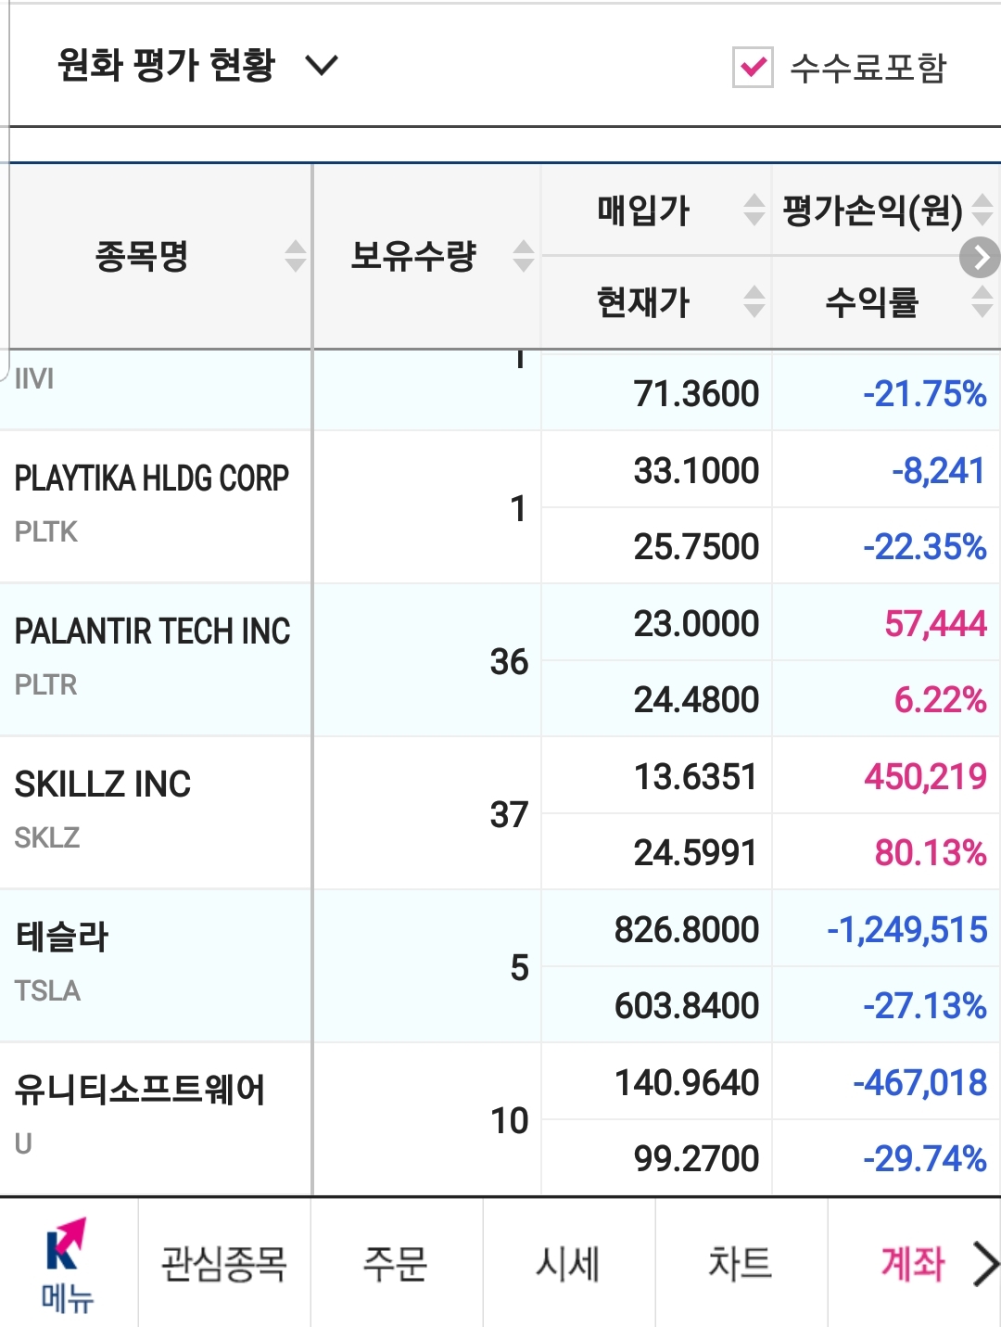This screenshot has width=1001, height=1327.
Task: Toggle the 수수료포함 checkbox
Action: point(753,67)
